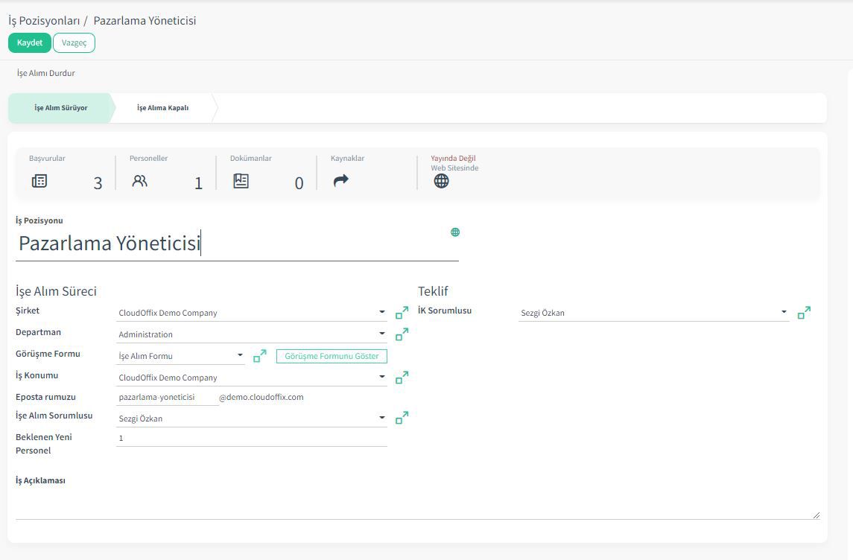This screenshot has width=853, height=560.
Task: Edit the Pazarlama Yöneticisi title field
Action: [x=237, y=243]
